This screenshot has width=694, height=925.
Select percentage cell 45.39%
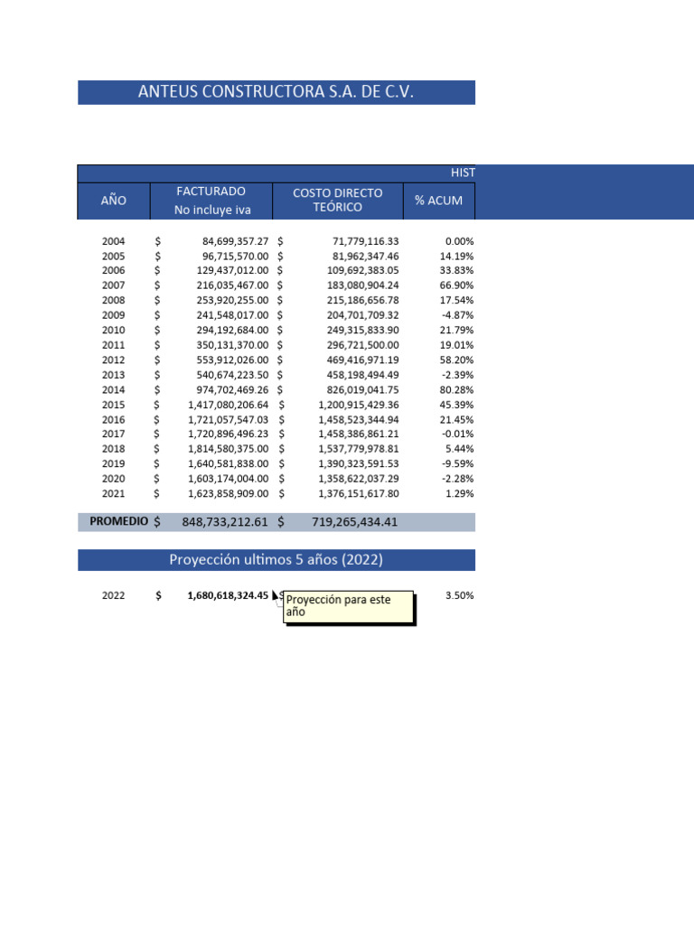coord(456,405)
